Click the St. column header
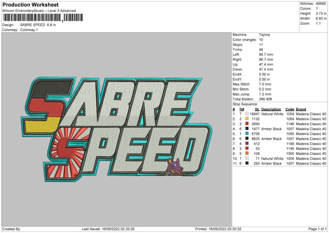 click(x=258, y=109)
